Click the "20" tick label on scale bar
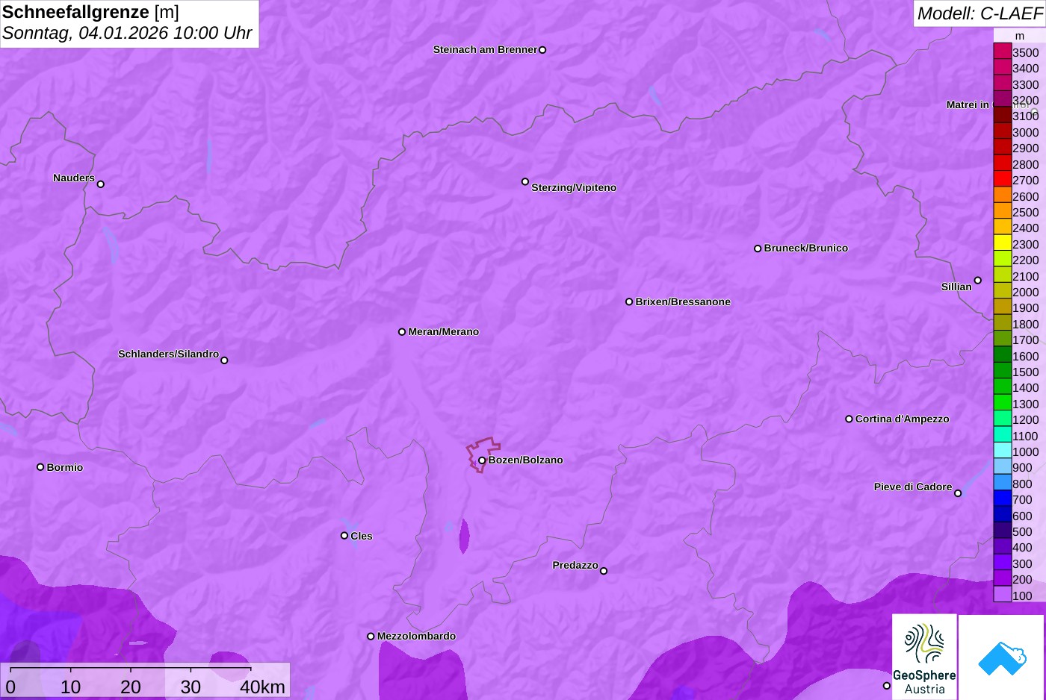This screenshot has width=1046, height=700. 131,687
